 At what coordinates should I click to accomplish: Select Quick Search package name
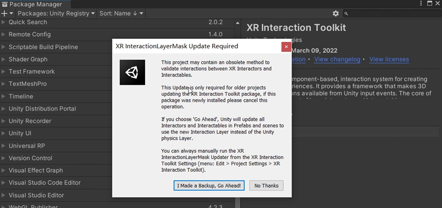[28, 22]
